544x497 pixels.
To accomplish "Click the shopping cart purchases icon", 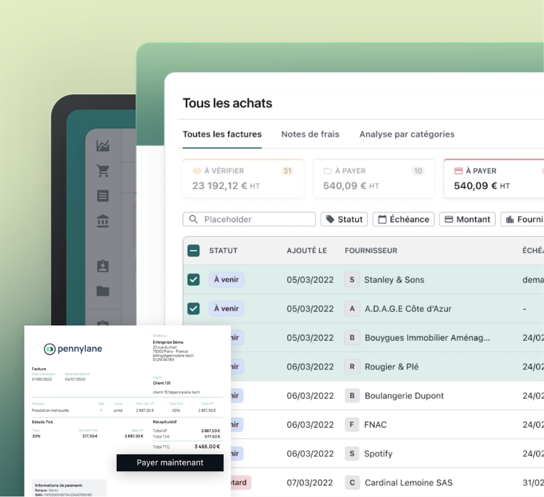I will 103,171.
